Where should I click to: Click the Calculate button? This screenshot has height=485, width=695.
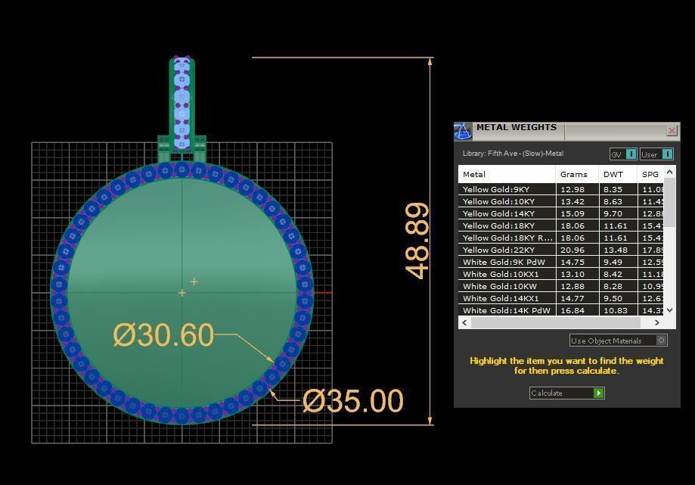tap(567, 393)
